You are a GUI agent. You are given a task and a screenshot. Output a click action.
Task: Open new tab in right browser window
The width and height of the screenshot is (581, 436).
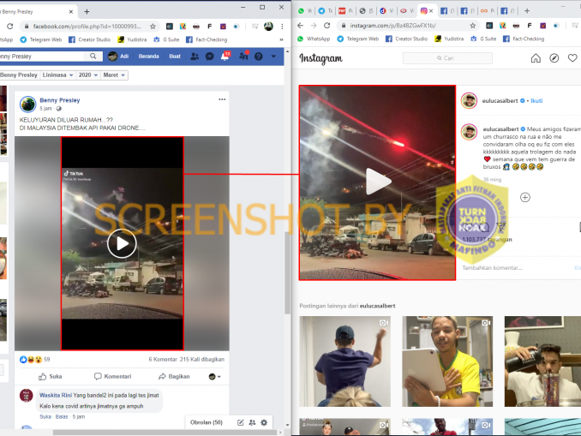coord(527,11)
